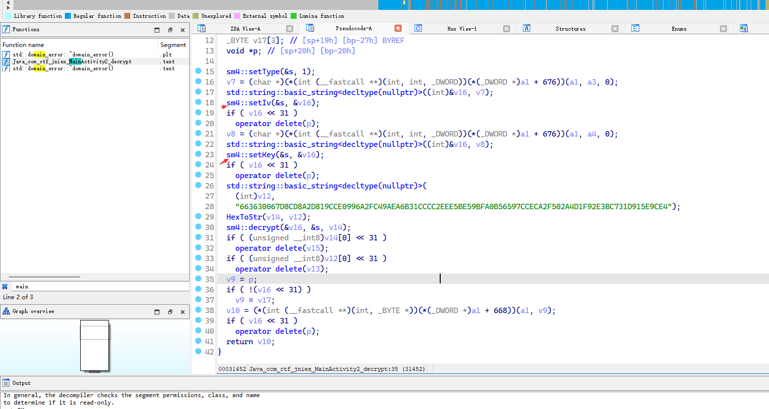The width and height of the screenshot is (769, 409).
Task: Toggle breakpoint dot on line 18
Action: click(198, 102)
